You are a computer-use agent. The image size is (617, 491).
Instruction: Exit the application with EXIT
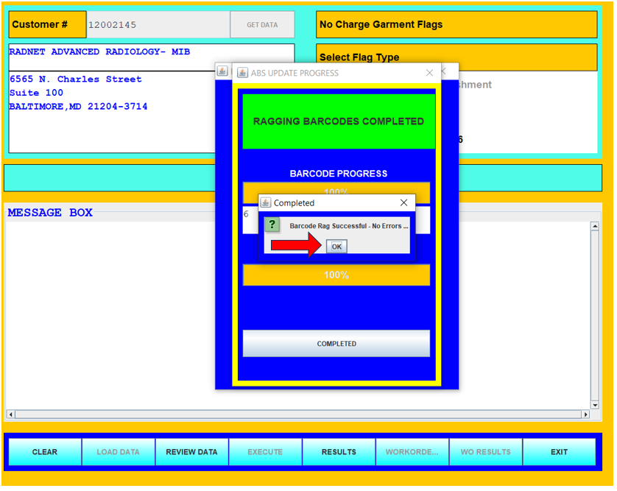560,453
